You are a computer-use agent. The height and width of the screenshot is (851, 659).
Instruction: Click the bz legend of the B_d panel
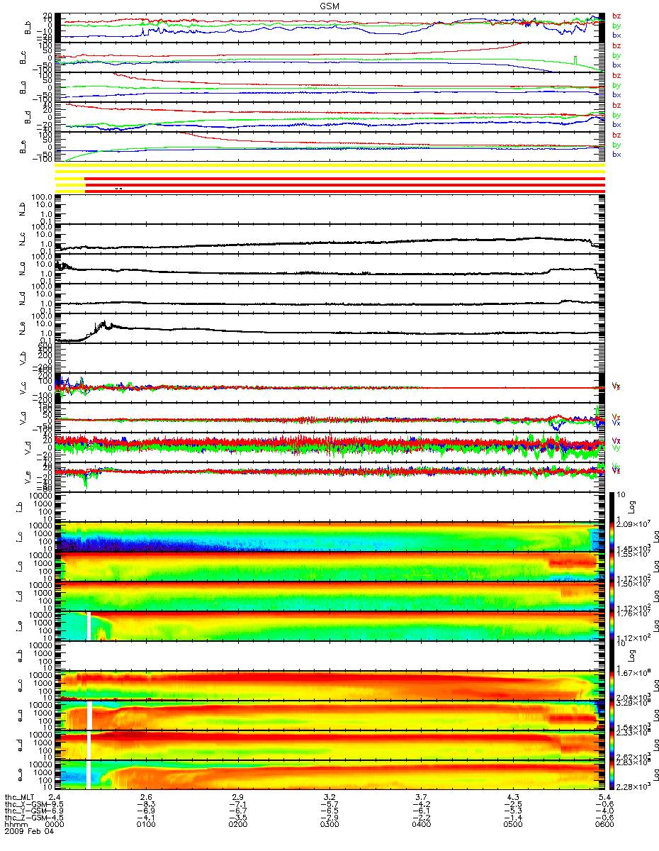click(616, 106)
